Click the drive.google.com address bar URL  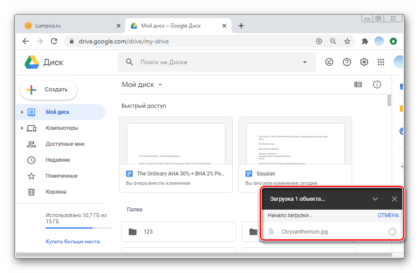(124, 42)
